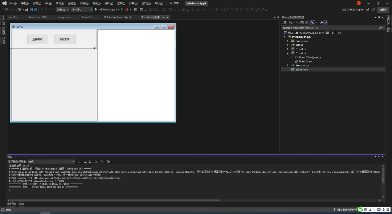Toggle Preview Selected Items in Solution Explorer

326,22
